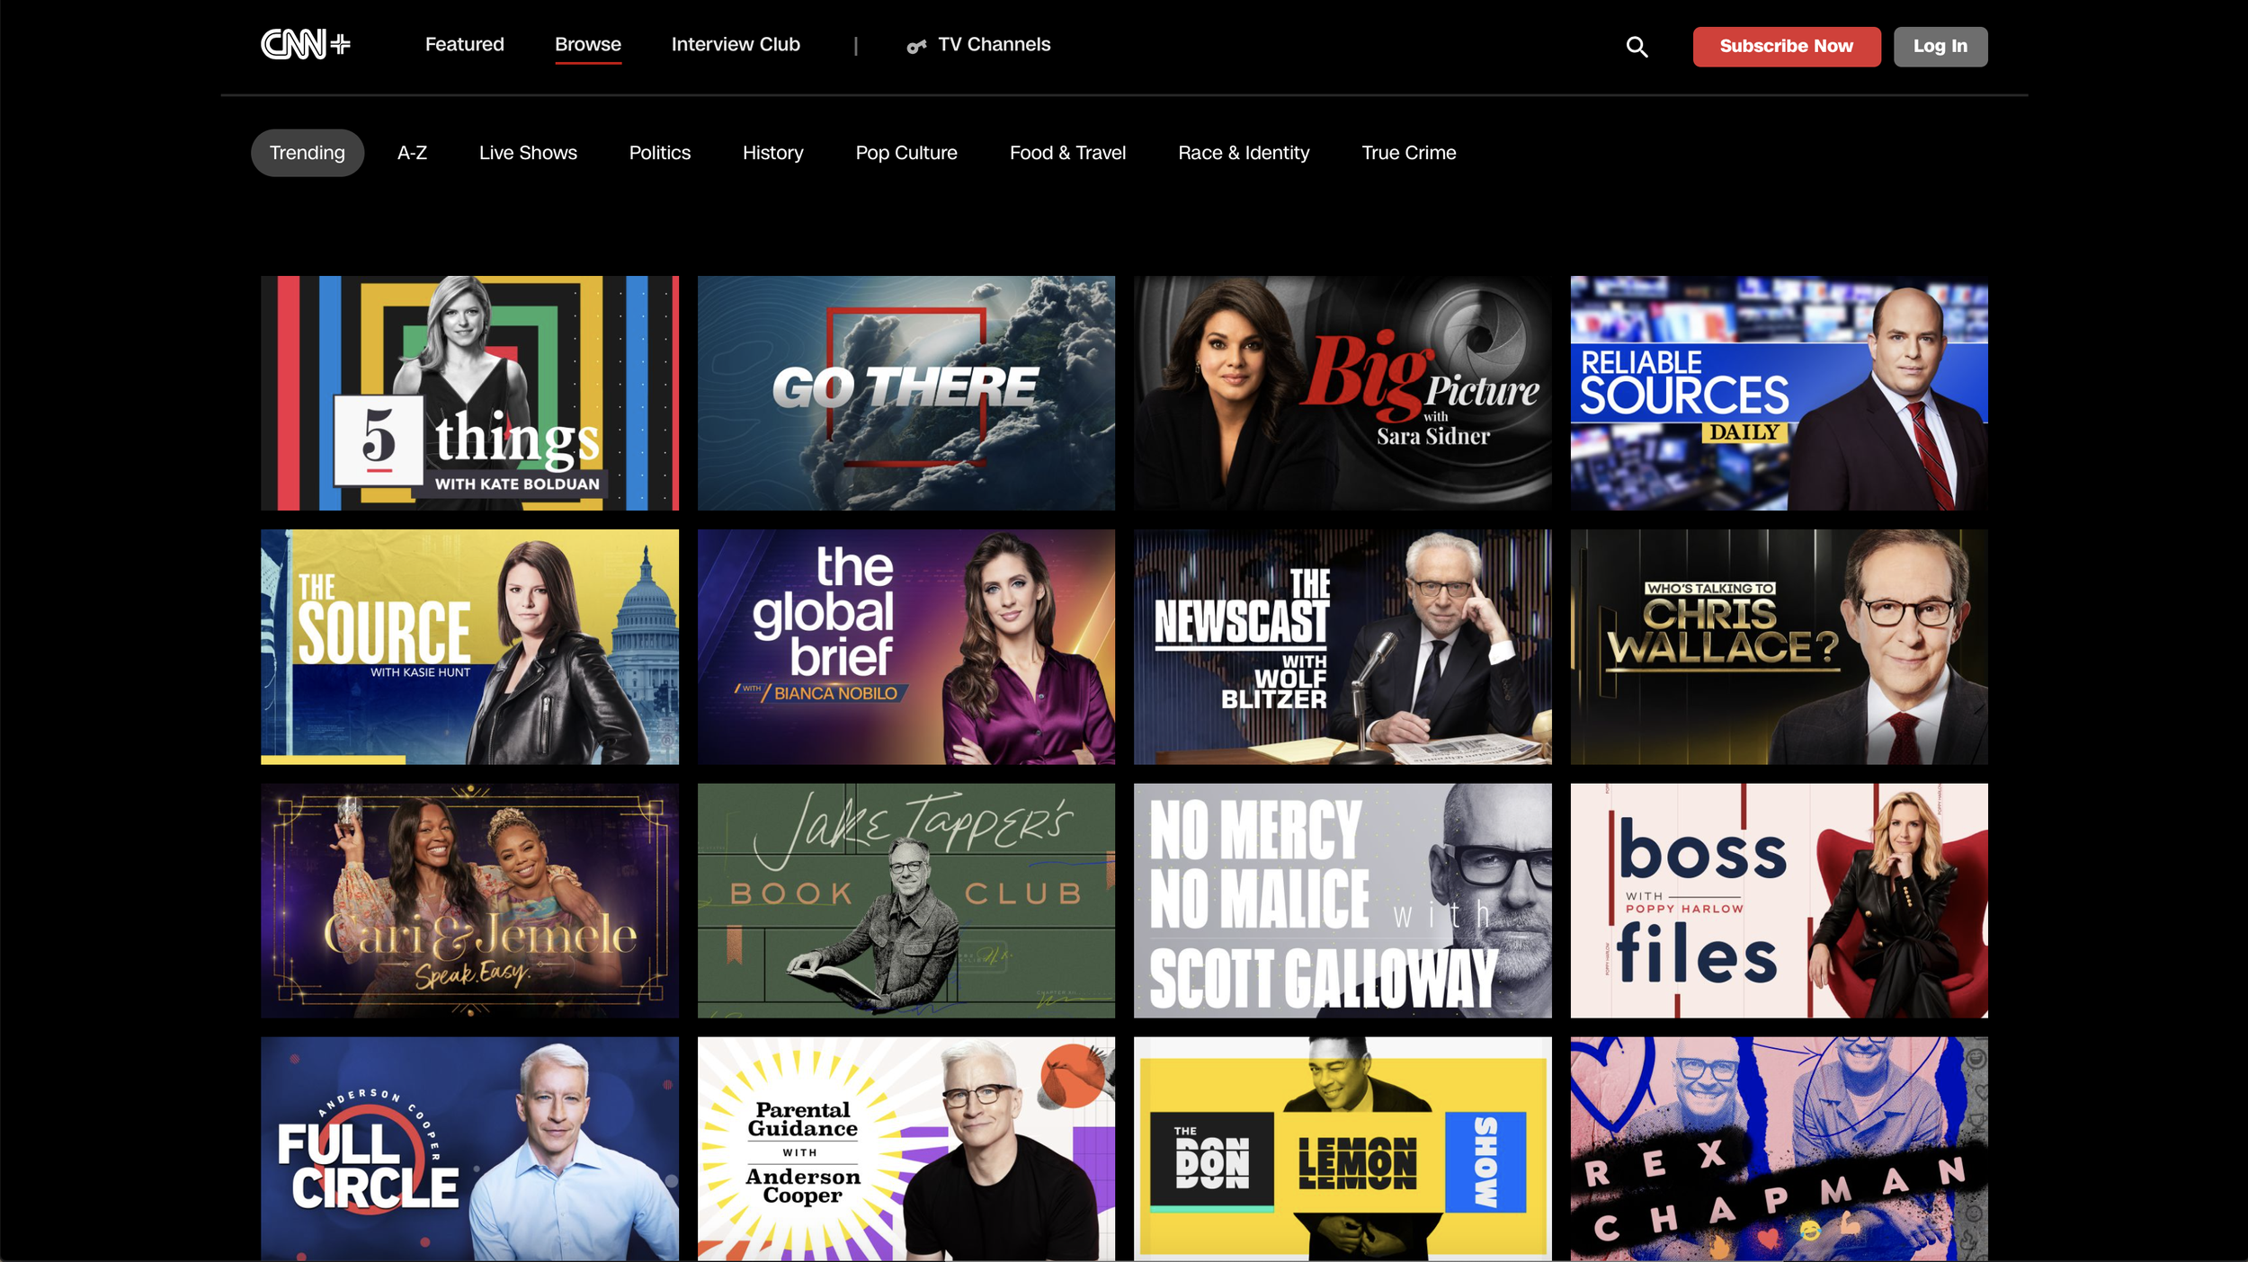Filter by Live Shows
Viewport: 2248px width, 1262px height.
tap(528, 153)
